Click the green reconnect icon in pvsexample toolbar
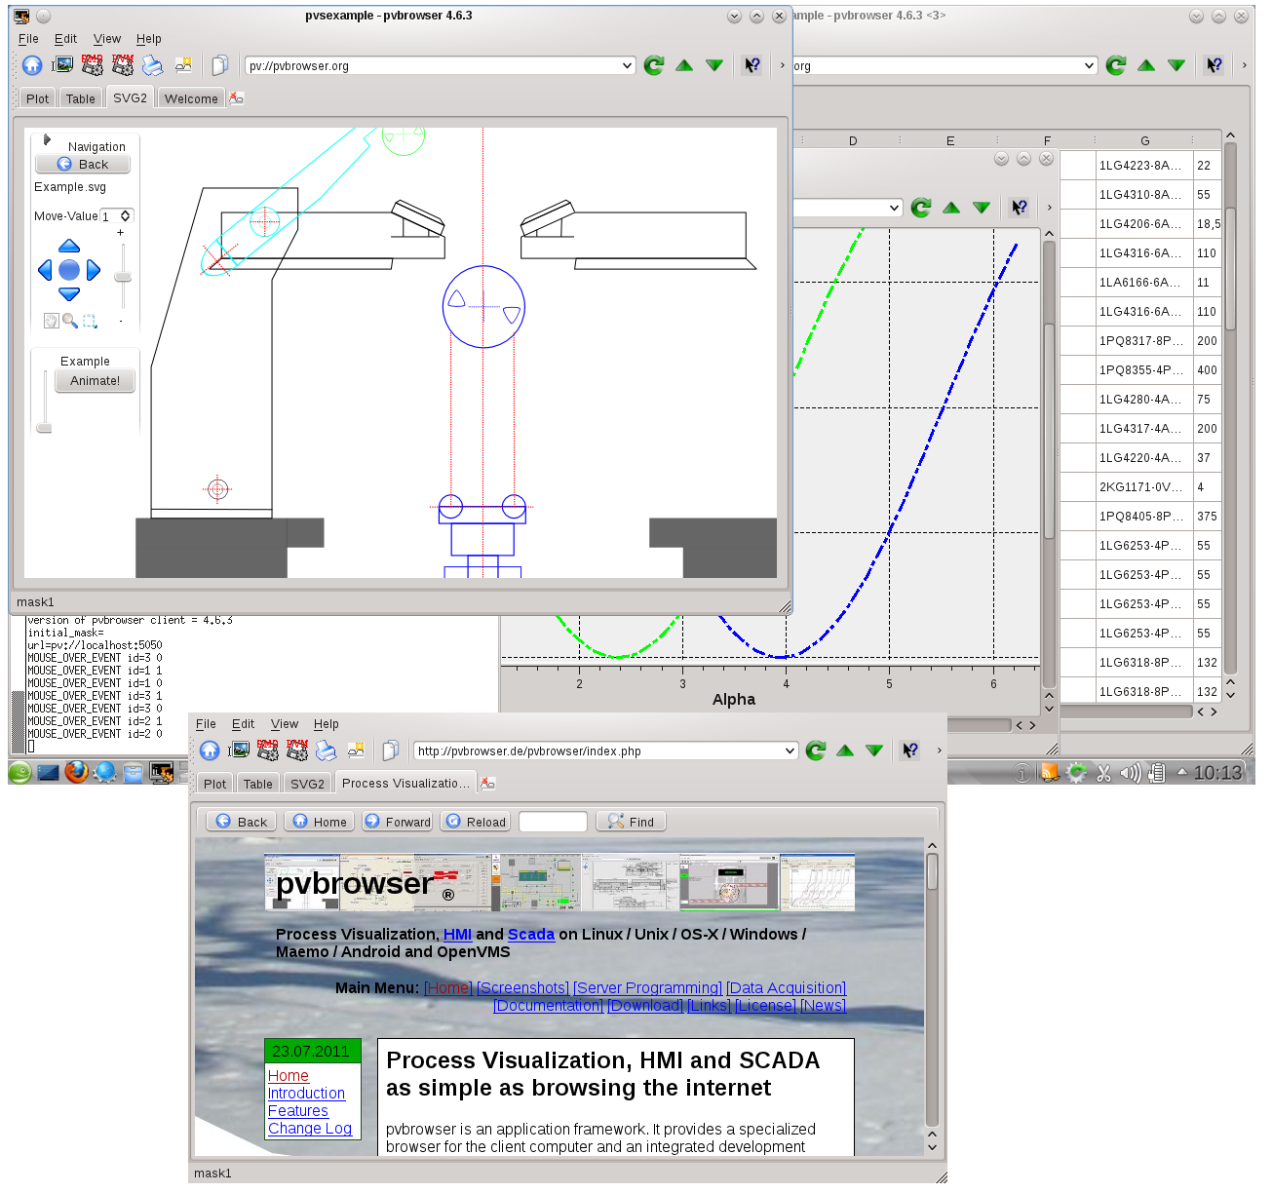 point(654,65)
